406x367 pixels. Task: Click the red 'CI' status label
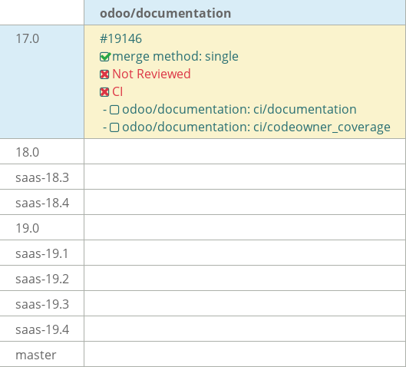[117, 91]
